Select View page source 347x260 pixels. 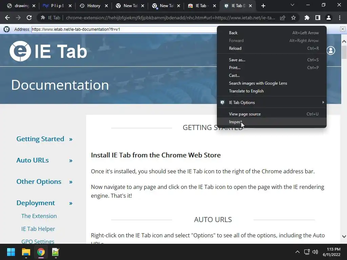[271, 114]
